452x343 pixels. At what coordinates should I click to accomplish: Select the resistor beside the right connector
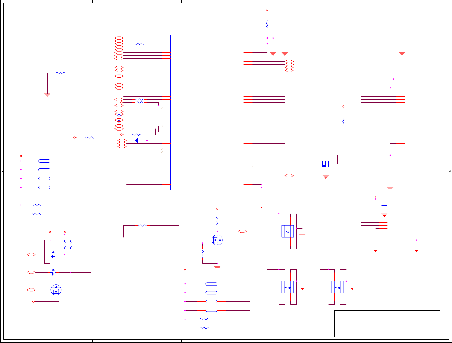pyautogui.click(x=343, y=121)
